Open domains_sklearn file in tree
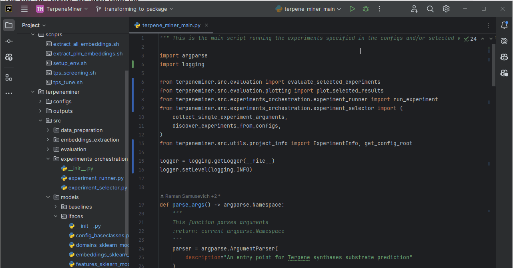The image size is (513, 268). click(102, 245)
